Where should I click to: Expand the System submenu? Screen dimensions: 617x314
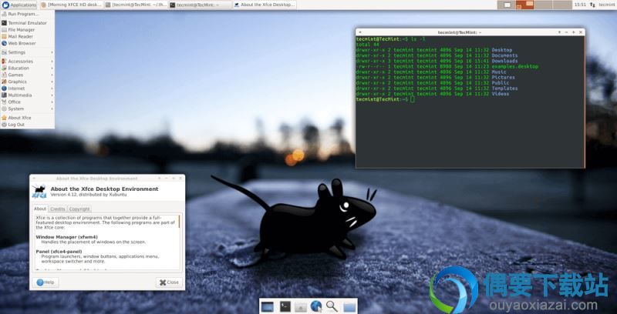click(x=27, y=109)
